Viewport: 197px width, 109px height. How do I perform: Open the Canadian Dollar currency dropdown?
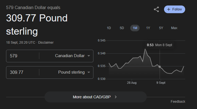(73, 56)
